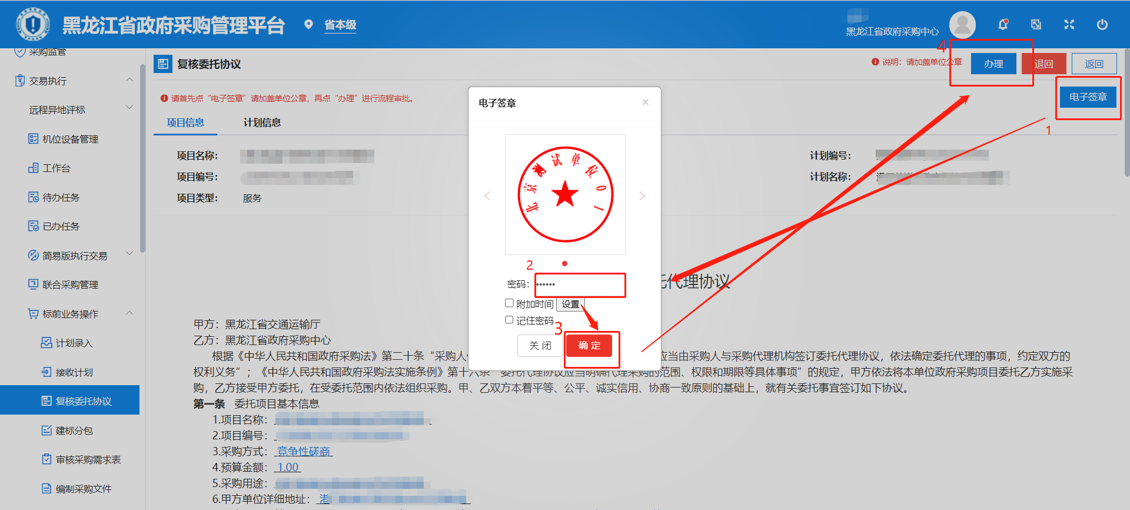Click the 建标分包 icon
Image resolution: width=1130 pixels, height=510 pixels.
coord(46,430)
